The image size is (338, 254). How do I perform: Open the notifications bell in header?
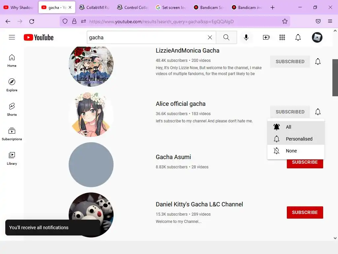click(298, 37)
